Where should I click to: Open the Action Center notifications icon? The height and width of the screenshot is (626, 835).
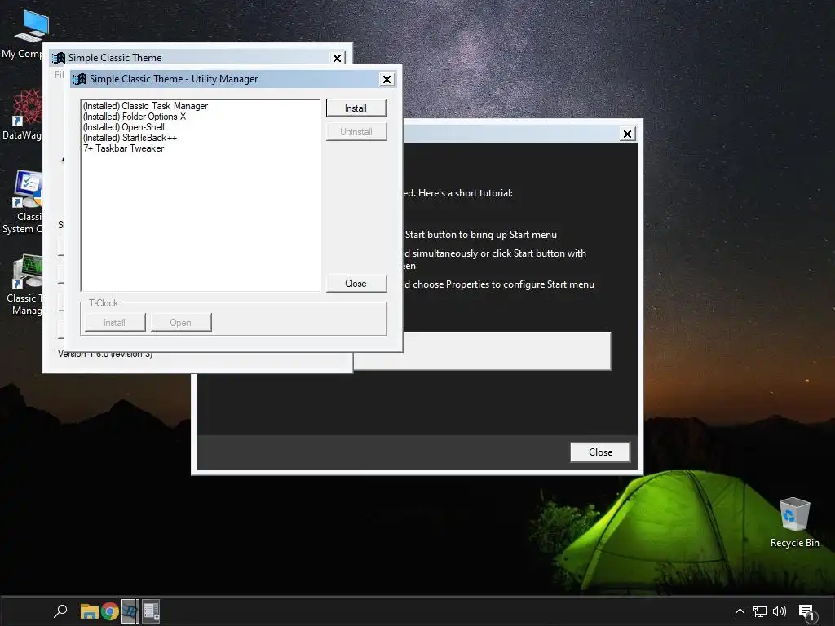coord(806,612)
